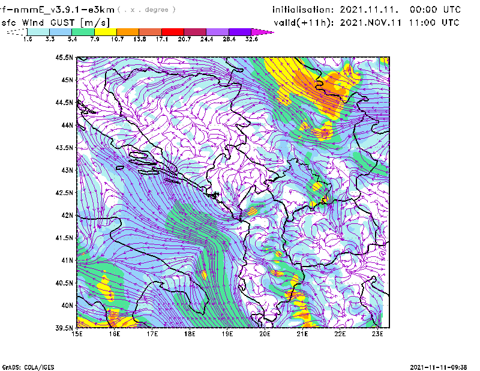Click the legend value 20.7
480x371 pixels.
184,39
